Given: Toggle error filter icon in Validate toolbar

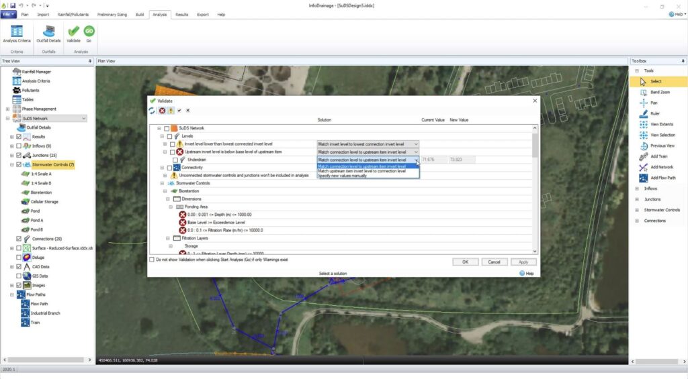Looking at the screenshot, I should pos(163,111).
